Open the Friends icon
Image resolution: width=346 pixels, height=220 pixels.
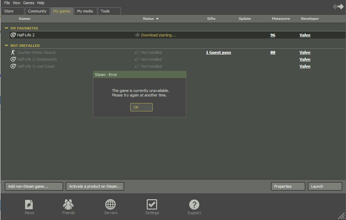tap(68, 204)
